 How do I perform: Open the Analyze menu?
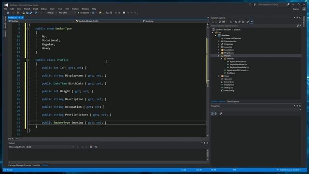[75, 9]
